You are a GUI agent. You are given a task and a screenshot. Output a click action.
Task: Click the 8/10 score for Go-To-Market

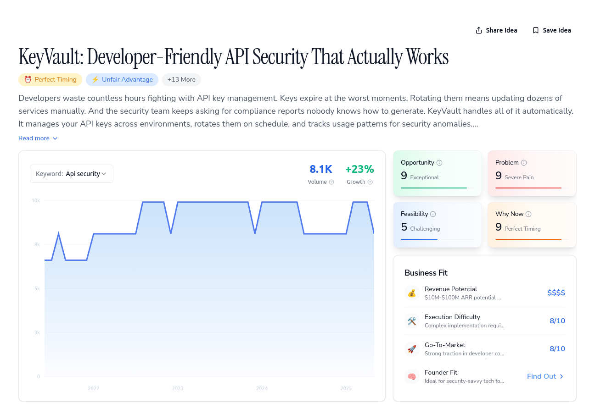pyautogui.click(x=557, y=349)
